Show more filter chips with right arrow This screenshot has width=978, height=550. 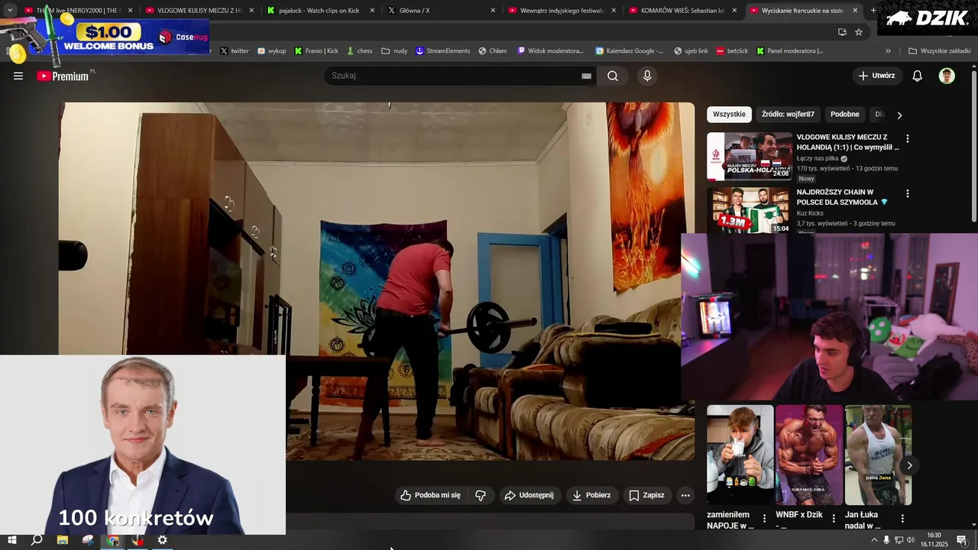[x=899, y=115]
